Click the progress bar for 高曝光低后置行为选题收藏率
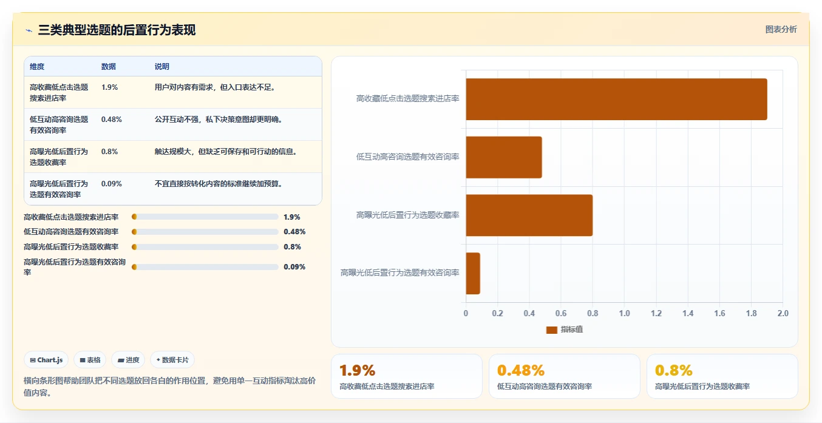Viewport: 822px width, 423px height. click(x=205, y=247)
